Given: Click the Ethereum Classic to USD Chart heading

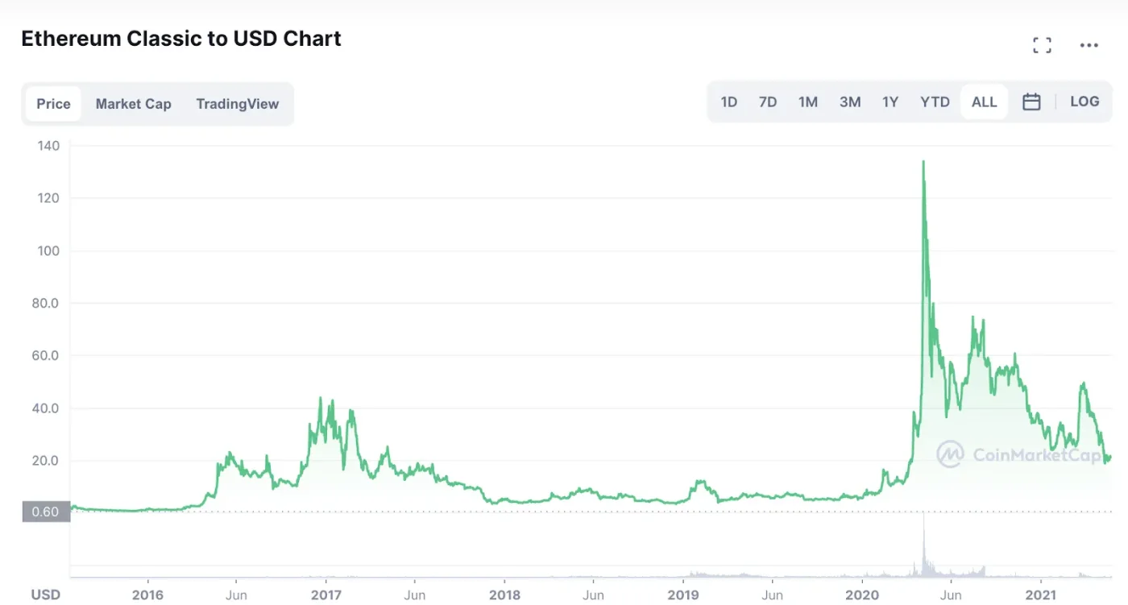Looking at the screenshot, I should 181,39.
